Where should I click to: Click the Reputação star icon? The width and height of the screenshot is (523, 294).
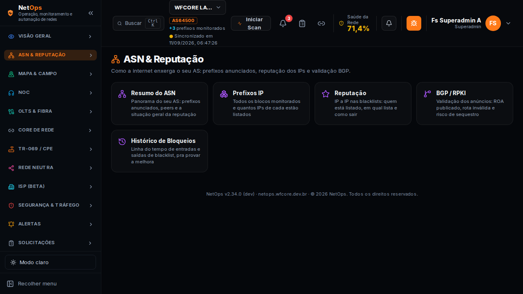(x=326, y=94)
